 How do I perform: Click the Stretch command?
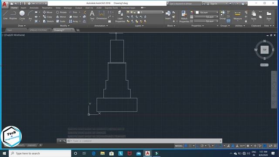48,21
